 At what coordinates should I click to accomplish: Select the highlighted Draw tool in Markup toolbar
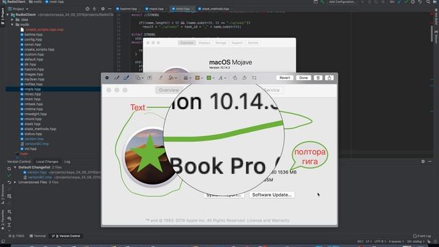click(x=126, y=78)
